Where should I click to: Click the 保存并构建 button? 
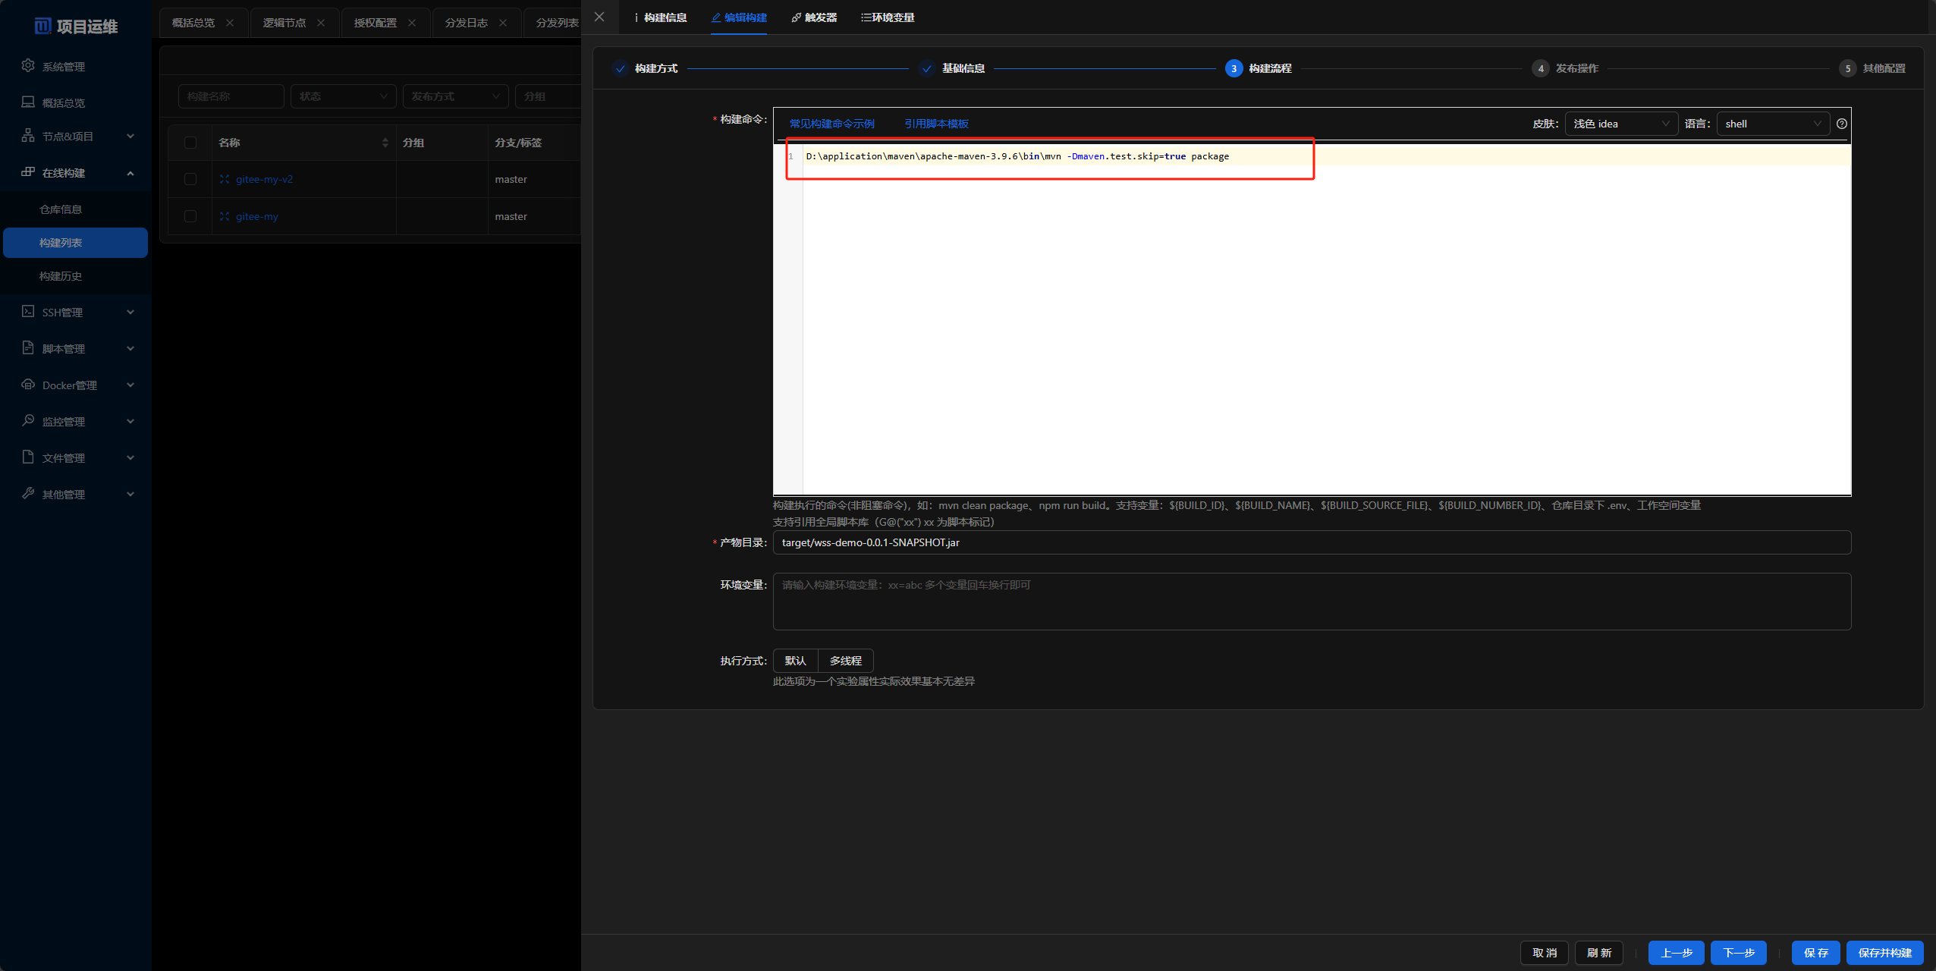(x=1884, y=953)
